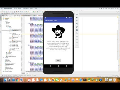Image resolution: width=120 pixels, height=90 pixels.
Task: Open the Présentation menu in menu bar
Action: 25,8
